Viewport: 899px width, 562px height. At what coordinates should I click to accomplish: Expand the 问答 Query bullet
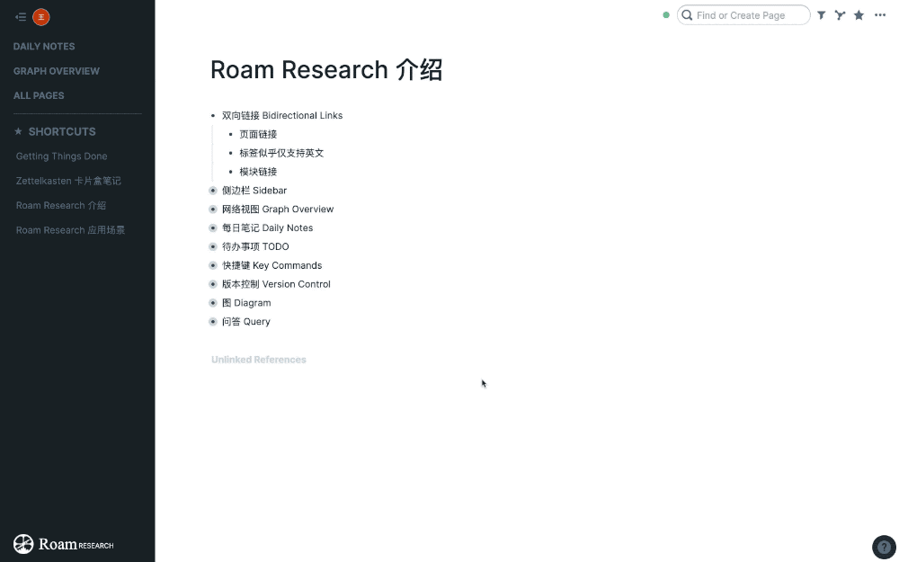coord(213,322)
